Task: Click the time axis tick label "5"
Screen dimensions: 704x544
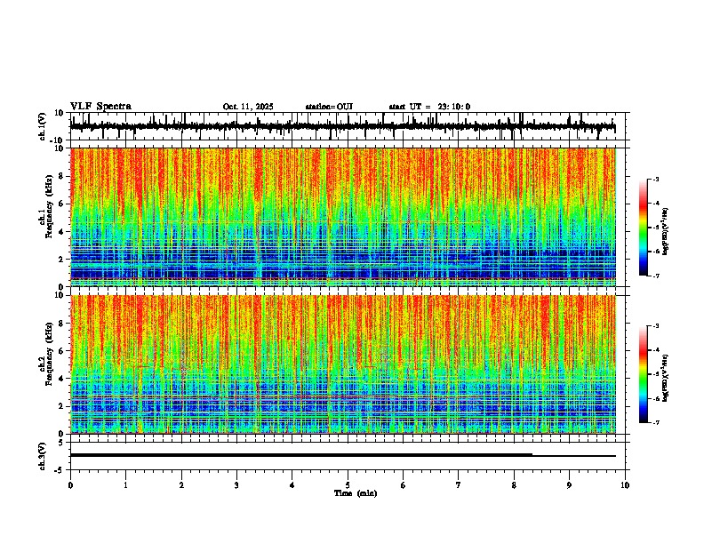Action: [x=348, y=485]
